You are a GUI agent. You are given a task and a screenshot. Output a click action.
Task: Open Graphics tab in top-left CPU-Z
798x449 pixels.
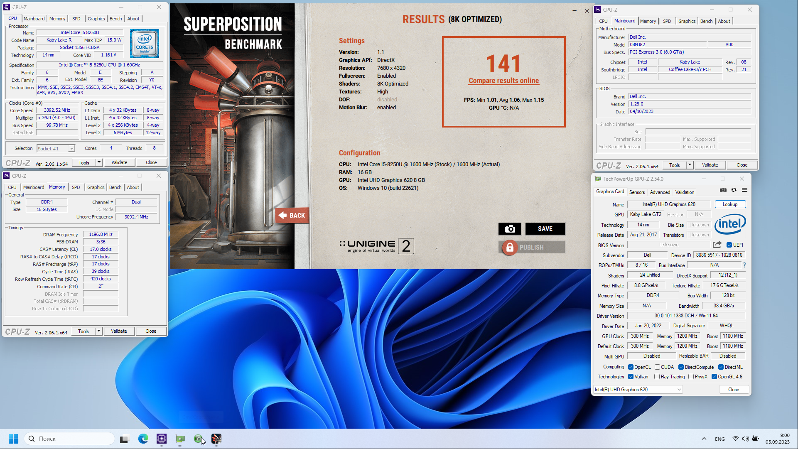tap(96, 19)
